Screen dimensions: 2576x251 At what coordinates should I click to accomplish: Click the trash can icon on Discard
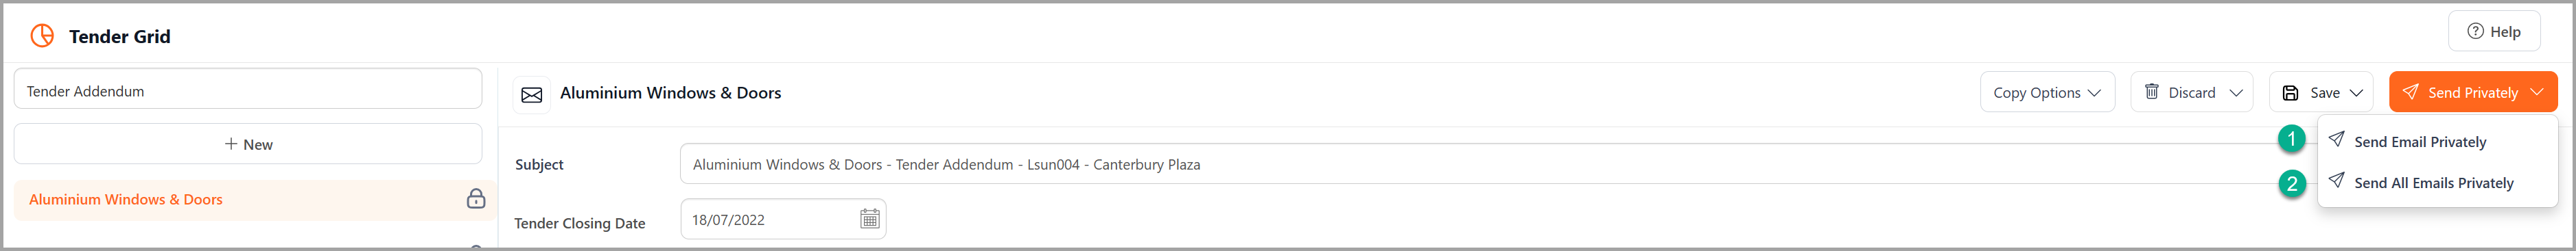tap(2151, 92)
